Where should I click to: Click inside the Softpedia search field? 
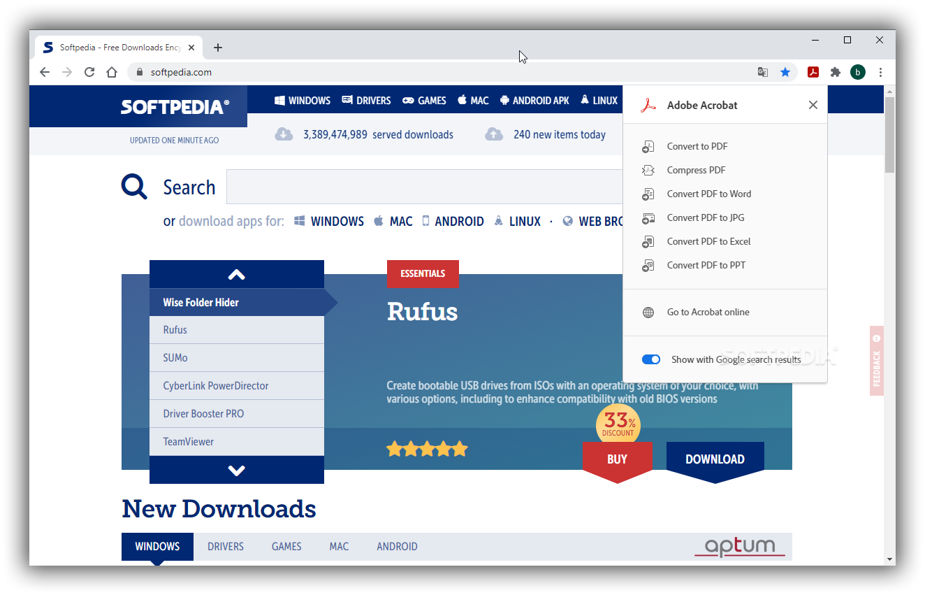click(x=424, y=187)
